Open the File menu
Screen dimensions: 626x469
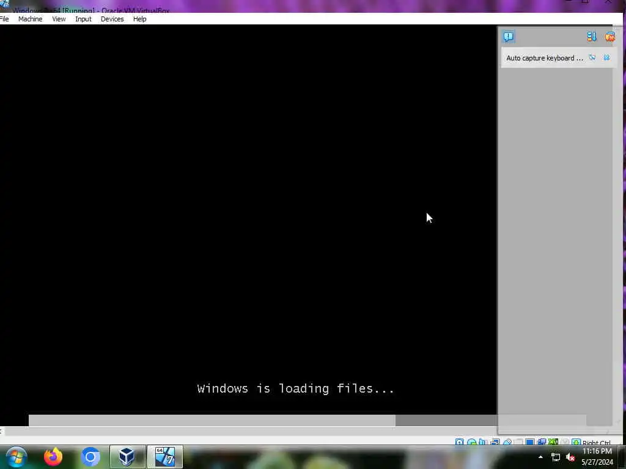(4, 19)
